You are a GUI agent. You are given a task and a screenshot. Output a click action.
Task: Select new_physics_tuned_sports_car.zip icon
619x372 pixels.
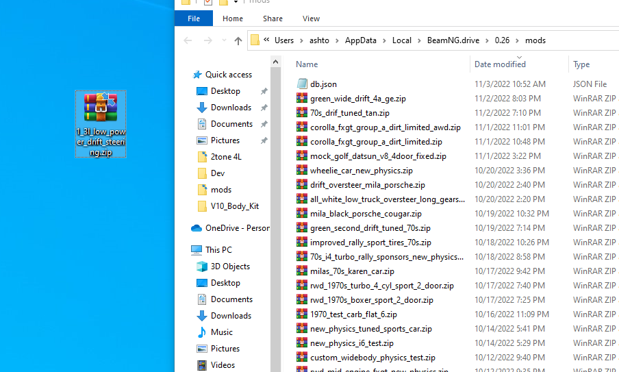(302, 328)
